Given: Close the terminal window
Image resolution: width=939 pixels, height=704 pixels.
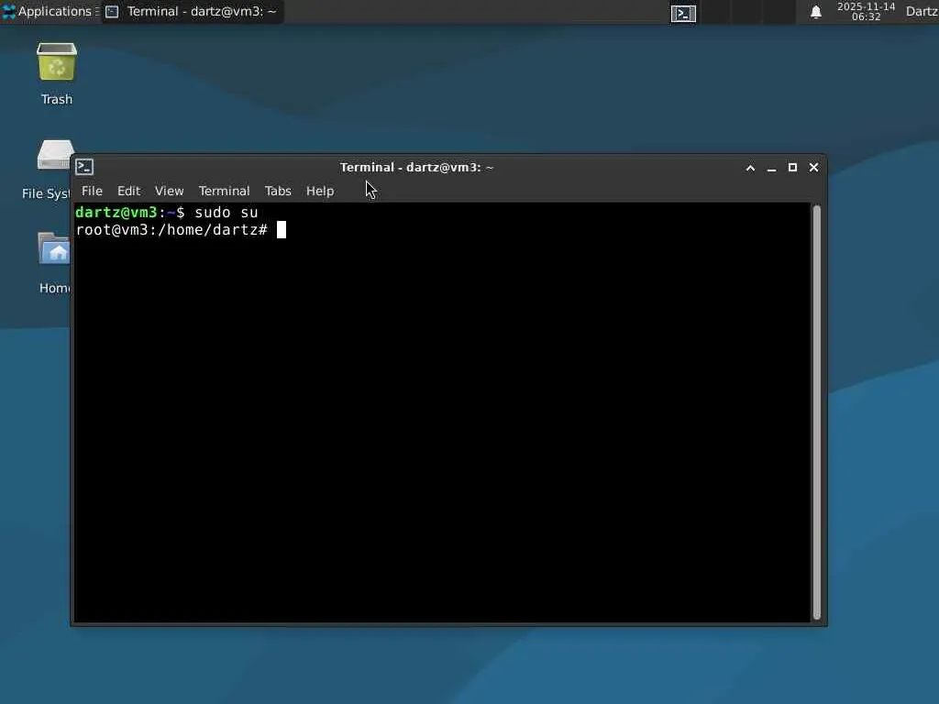Looking at the screenshot, I should (x=814, y=168).
